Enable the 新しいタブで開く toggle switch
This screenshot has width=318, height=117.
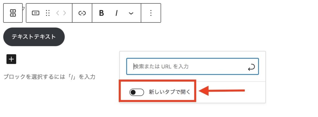pyautogui.click(x=137, y=92)
